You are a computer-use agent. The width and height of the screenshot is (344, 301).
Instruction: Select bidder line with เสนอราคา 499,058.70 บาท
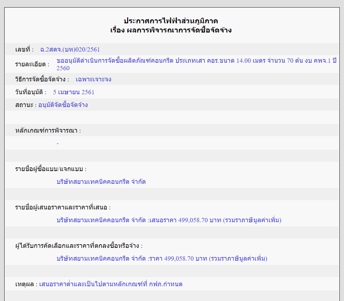click(169, 220)
